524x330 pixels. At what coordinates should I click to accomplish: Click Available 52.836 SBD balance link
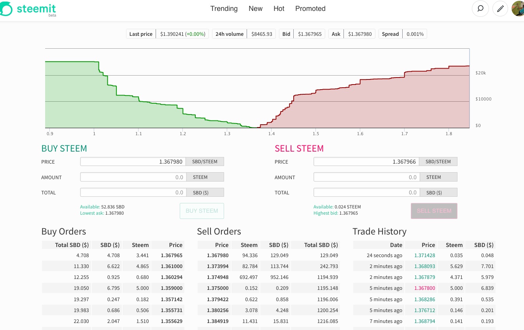click(x=102, y=207)
